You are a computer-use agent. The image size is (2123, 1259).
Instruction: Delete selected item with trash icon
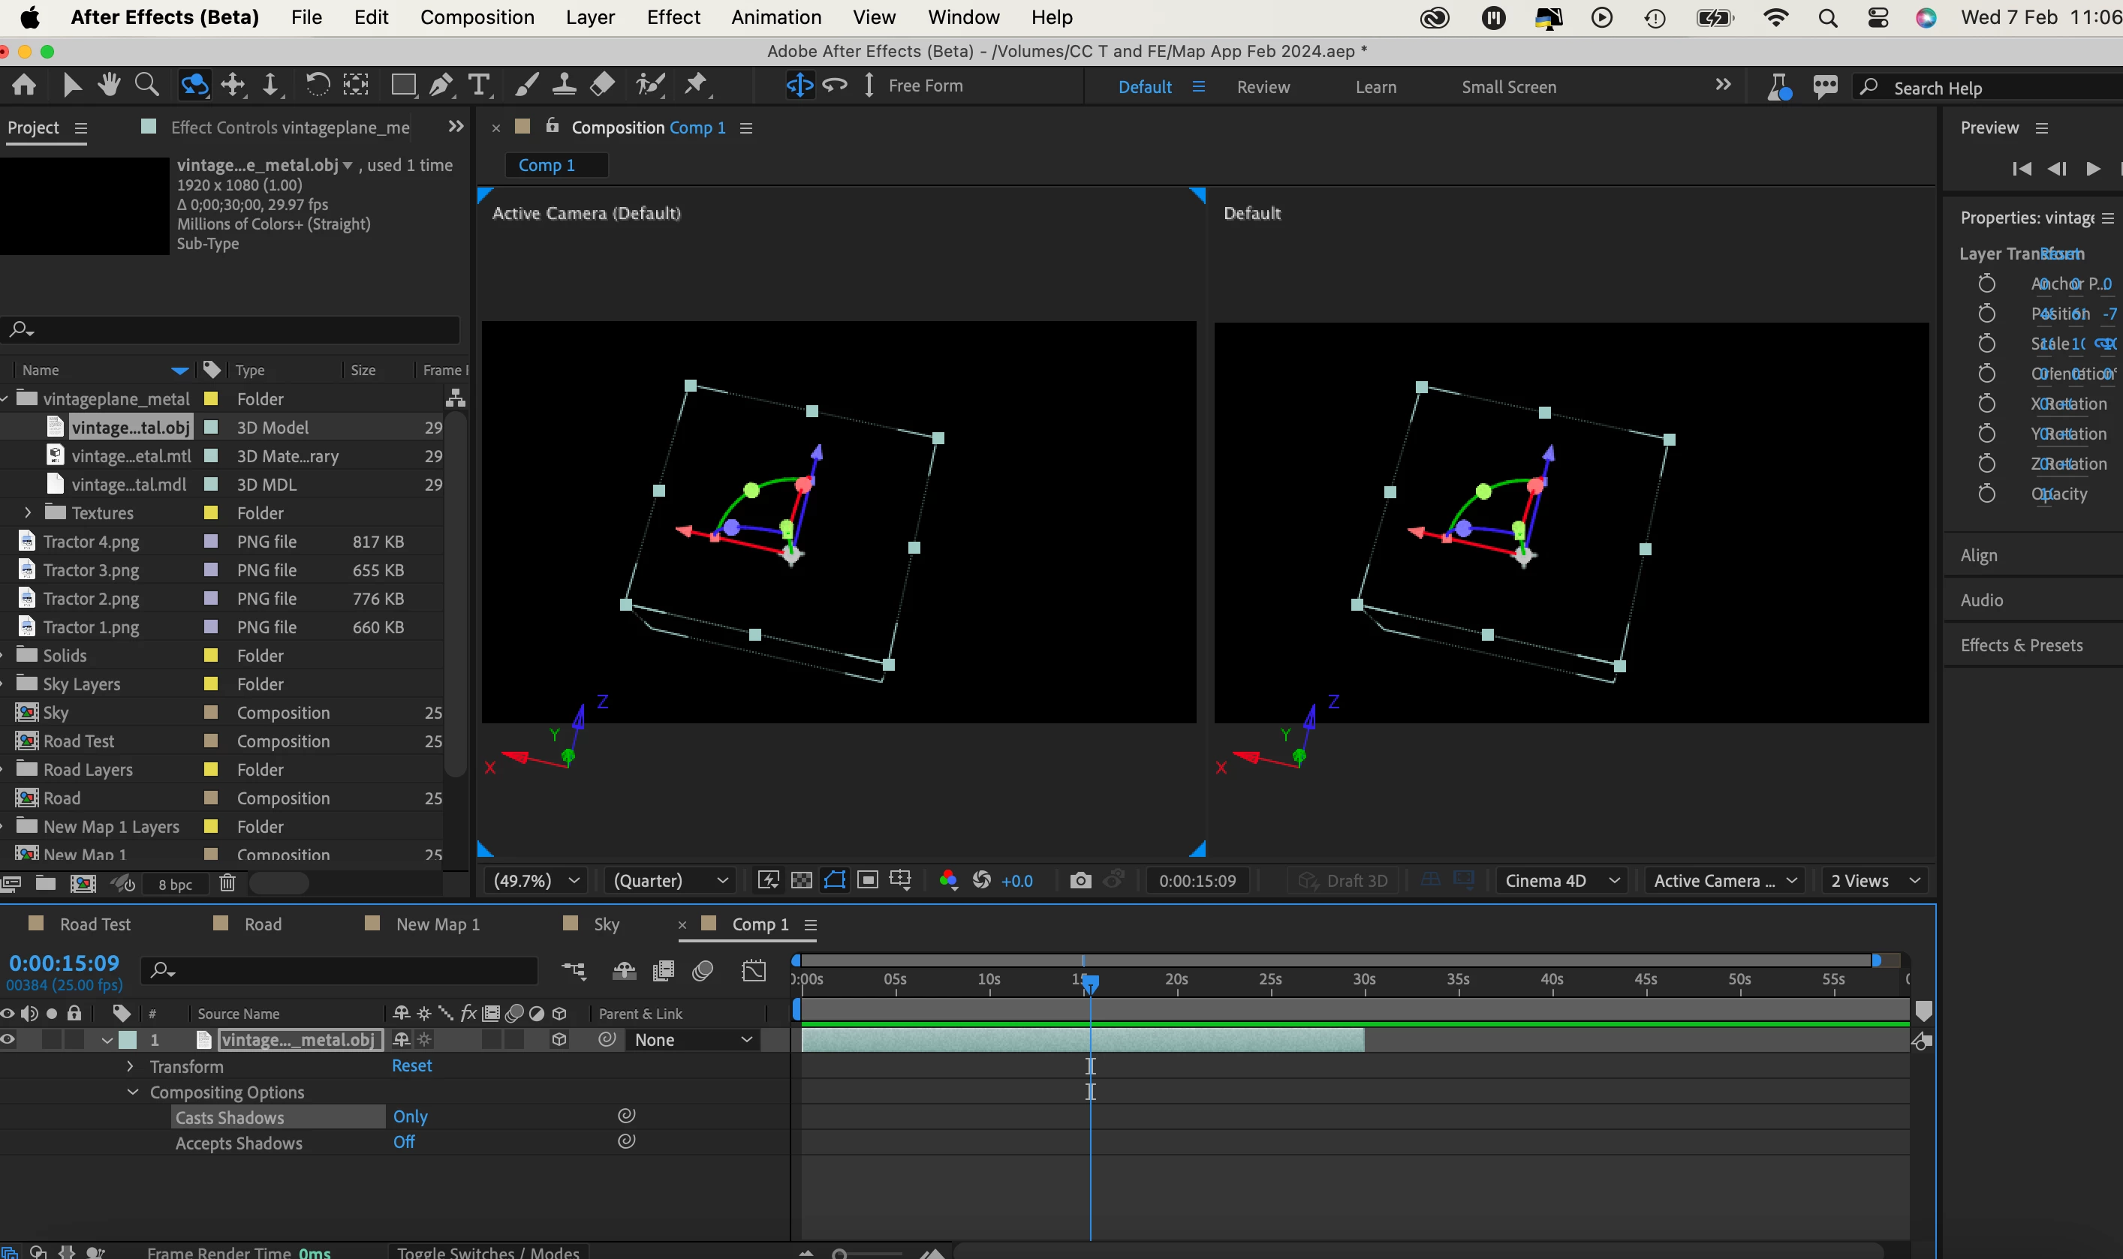pos(227,883)
